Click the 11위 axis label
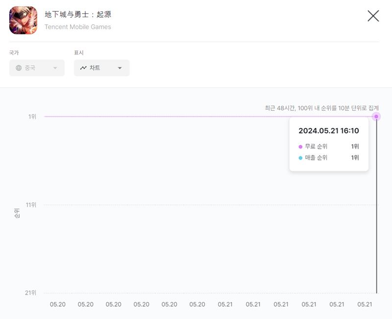Image resolution: width=392 pixels, height=319 pixels. pos(31,205)
